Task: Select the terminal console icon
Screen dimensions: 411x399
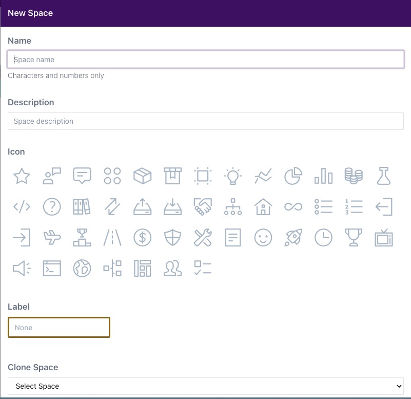Action: pyautogui.click(x=52, y=268)
